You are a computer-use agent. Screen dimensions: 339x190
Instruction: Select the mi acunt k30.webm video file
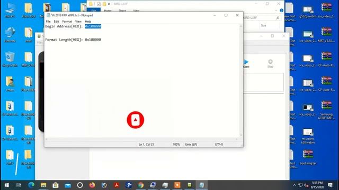pyautogui.click(x=308, y=136)
